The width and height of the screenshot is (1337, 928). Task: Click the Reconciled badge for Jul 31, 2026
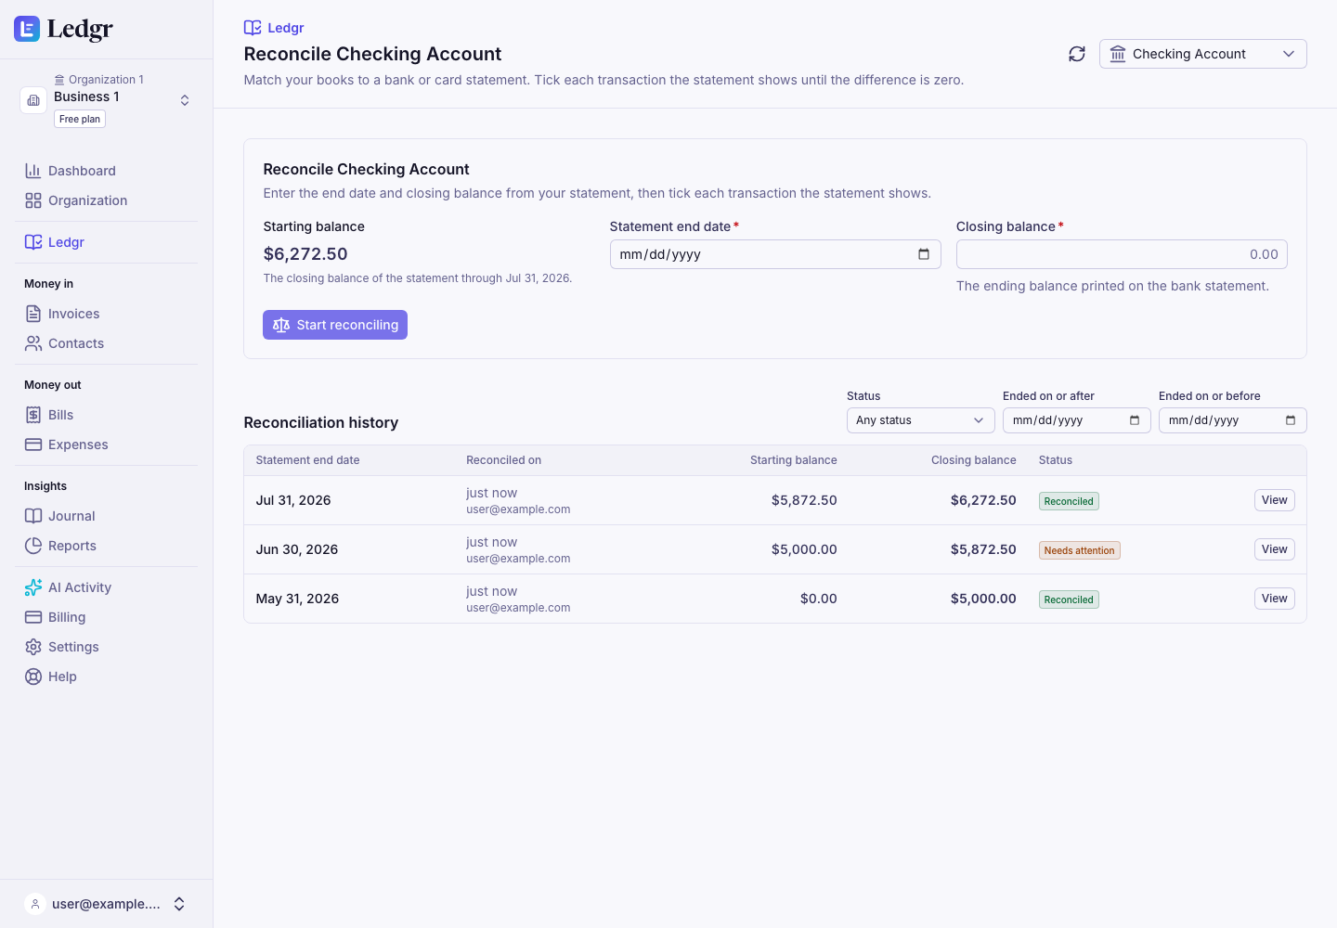pyautogui.click(x=1069, y=501)
